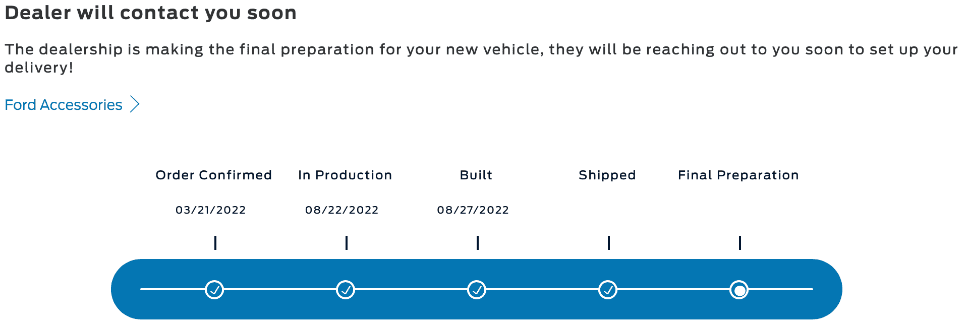Click the Order Confirmed stage label
This screenshot has width=968, height=325.
(213, 175)
